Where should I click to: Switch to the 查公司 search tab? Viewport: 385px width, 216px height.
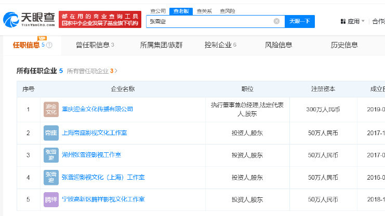(158, 11)
